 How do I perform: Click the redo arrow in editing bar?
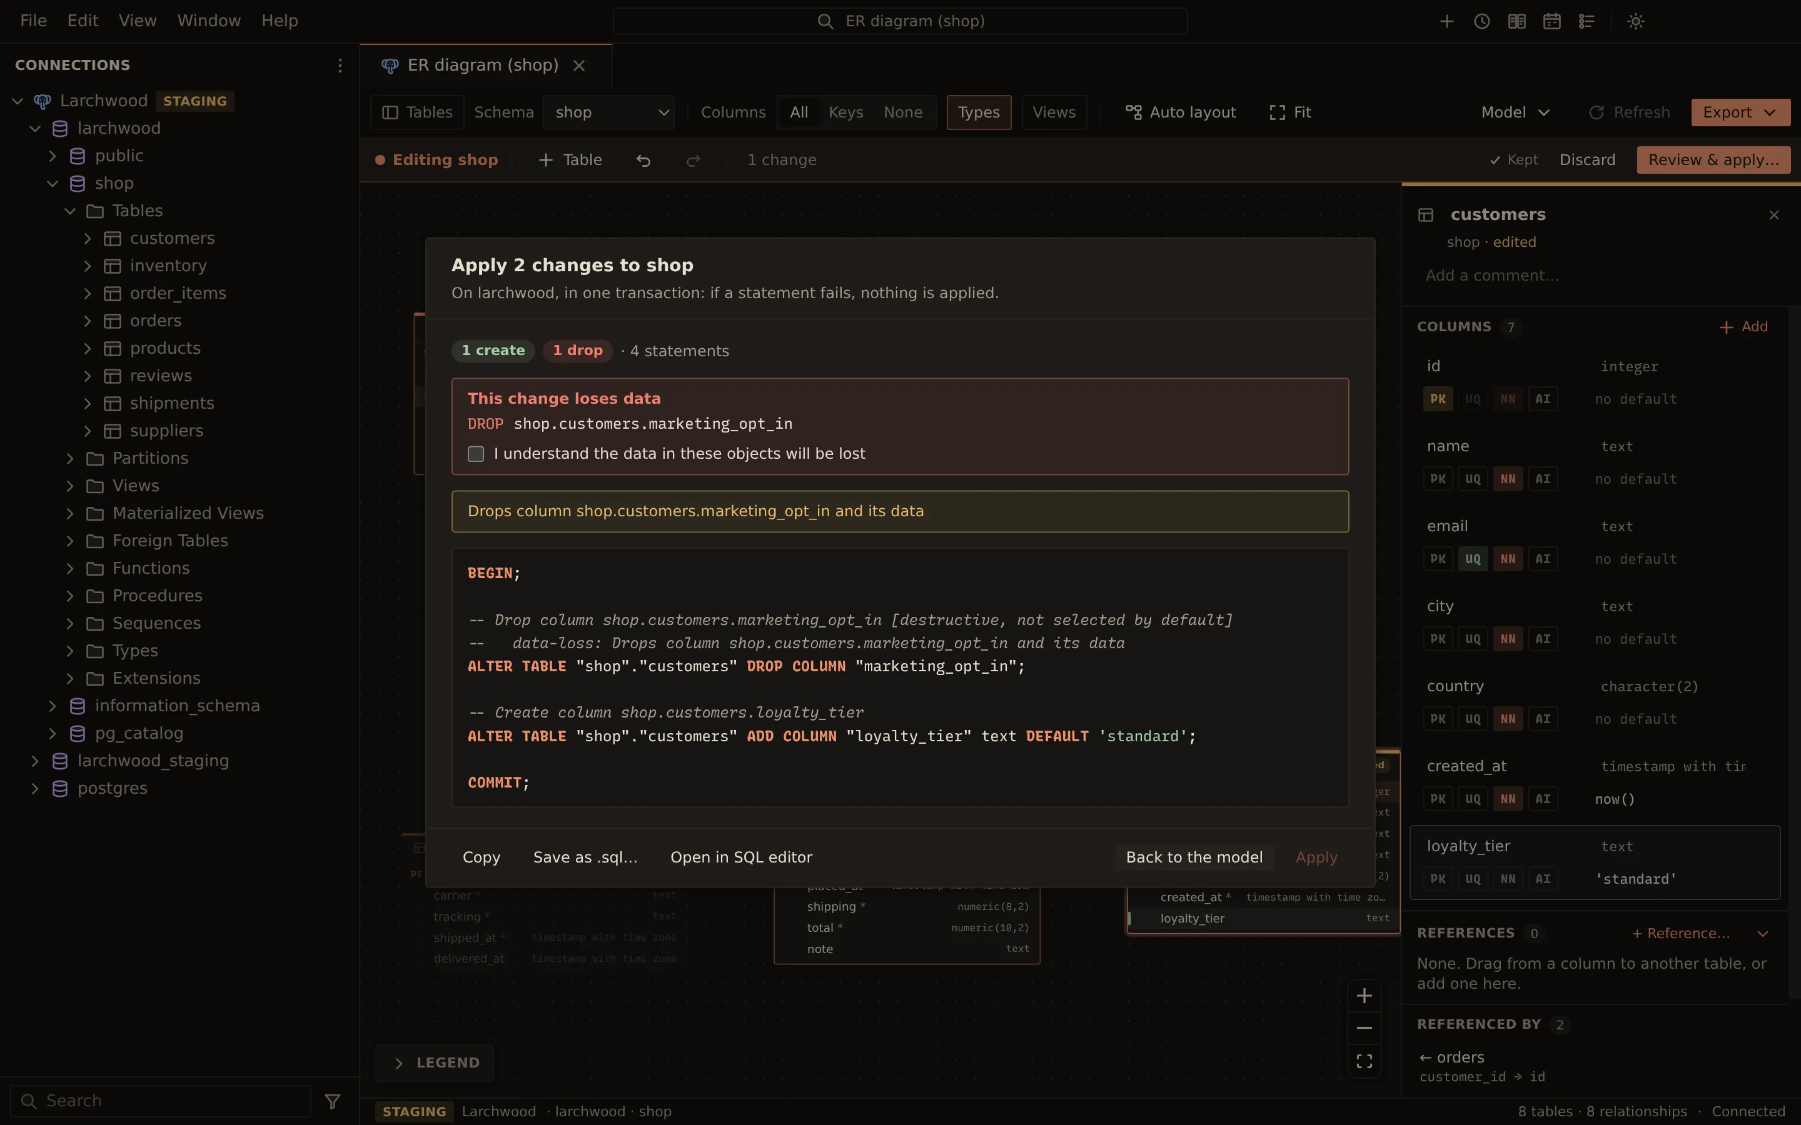(694, 160)
